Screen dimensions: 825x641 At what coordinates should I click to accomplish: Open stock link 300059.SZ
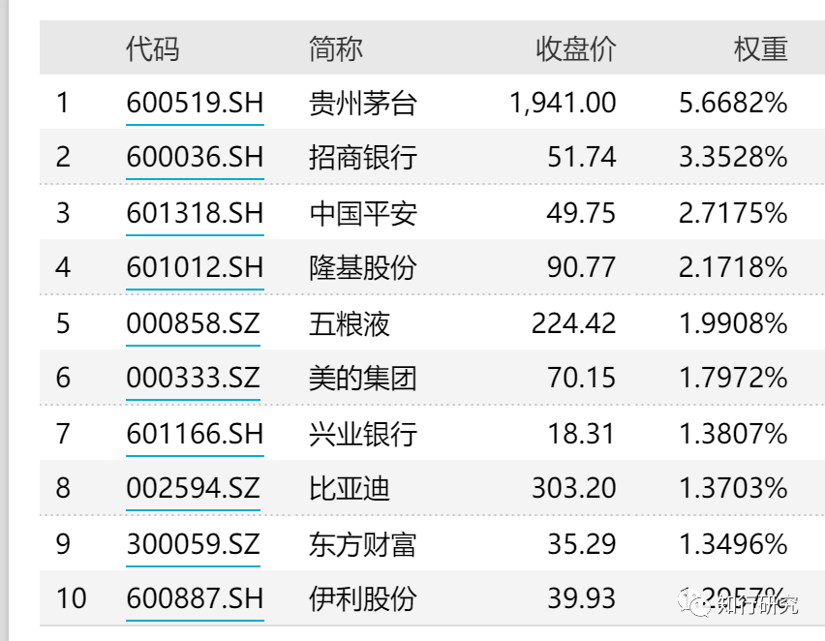pyautogui.click(x=193, y=544)
